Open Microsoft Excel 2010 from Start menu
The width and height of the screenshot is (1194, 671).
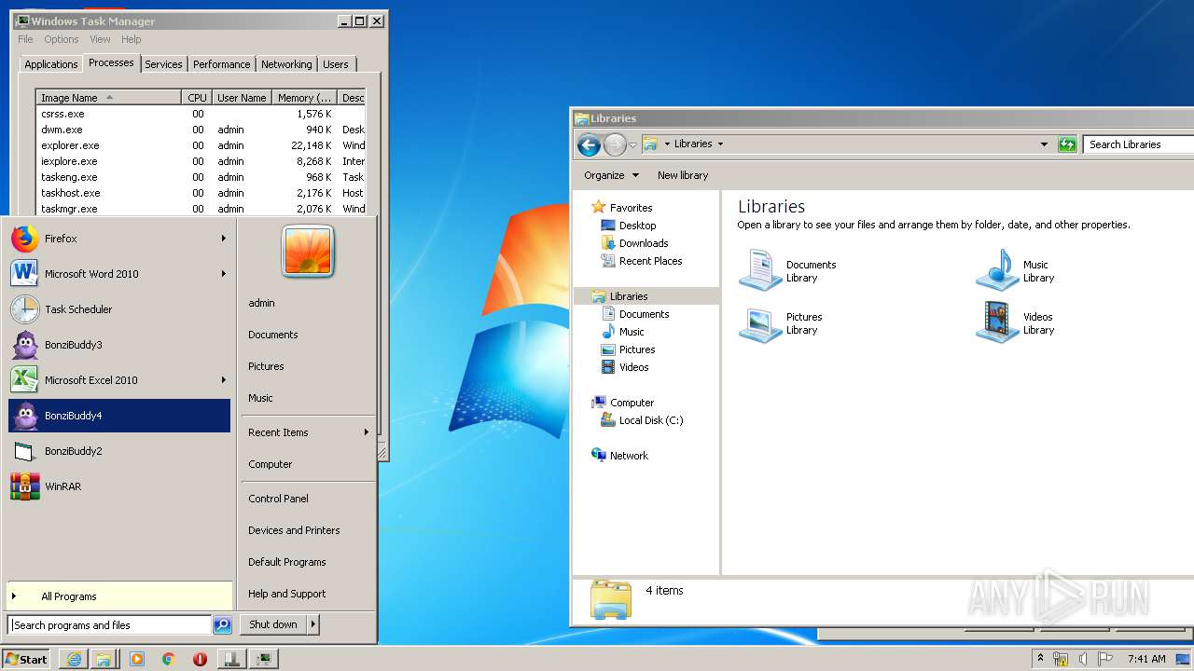click(118, 380)
